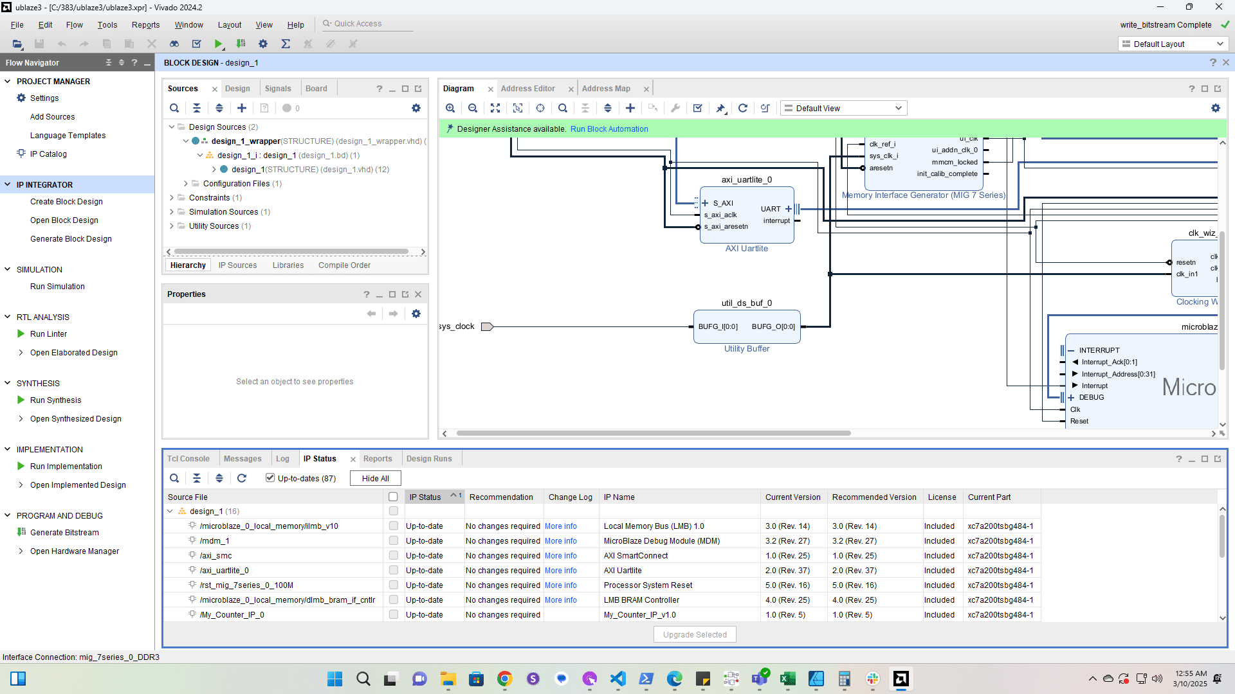Click Add IP plus icon in Diagram toolbar

[x=630, y=108]
